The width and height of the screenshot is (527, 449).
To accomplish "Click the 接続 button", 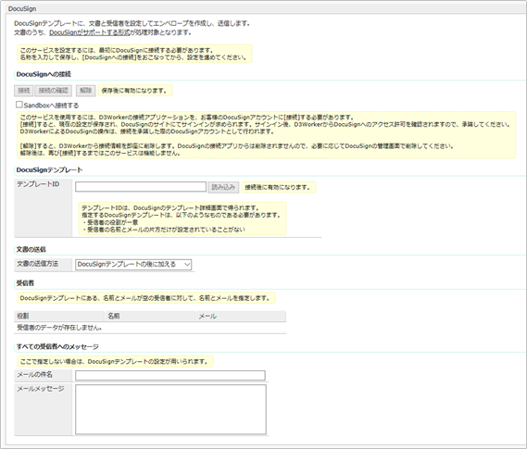I will [23, 91].
